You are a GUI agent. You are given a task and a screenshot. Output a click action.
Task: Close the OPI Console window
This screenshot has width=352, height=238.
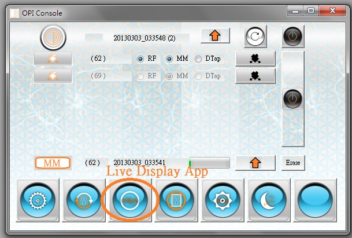(x=332, y=11)
